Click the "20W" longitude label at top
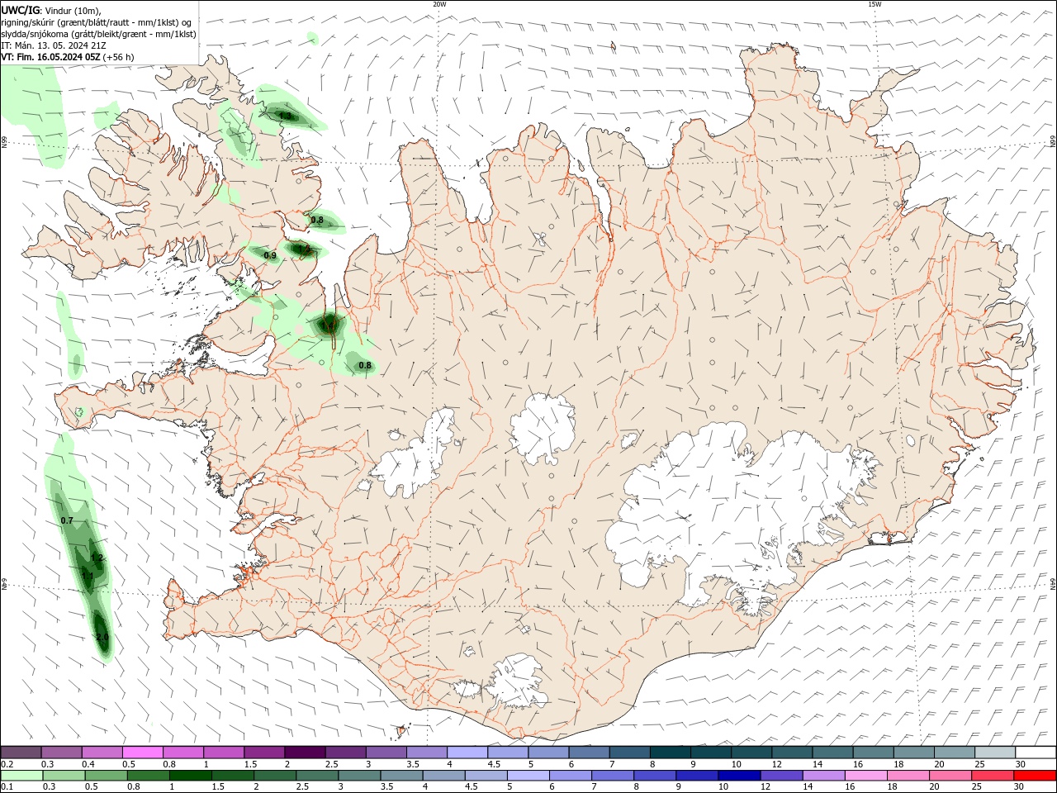This screenshot has width=1057, height=793. (439, 4)
